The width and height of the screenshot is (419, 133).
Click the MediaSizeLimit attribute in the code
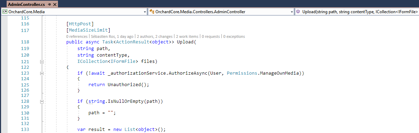pyautogui.click(x=88, y=30)
